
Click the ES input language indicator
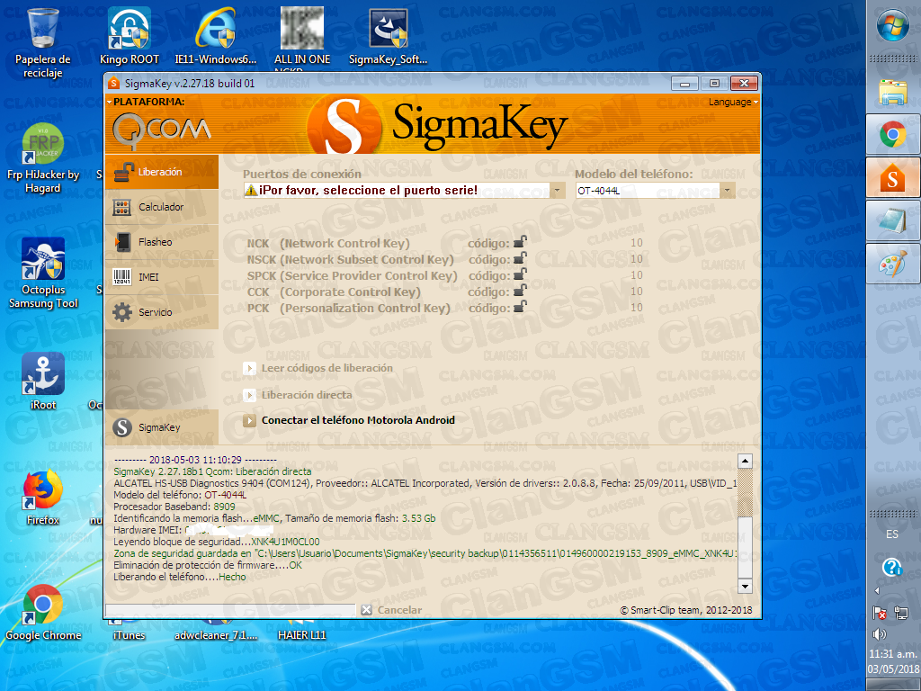coord(891,534)
